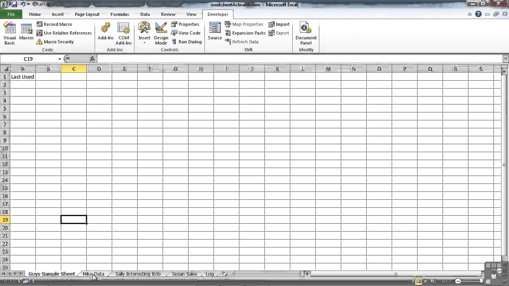509x286 pixels.
Task: Switch to the Mike Data sheet
Action: [93, 274]
